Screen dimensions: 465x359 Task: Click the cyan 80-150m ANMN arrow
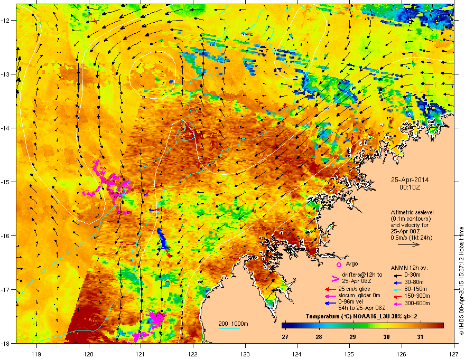397,289
